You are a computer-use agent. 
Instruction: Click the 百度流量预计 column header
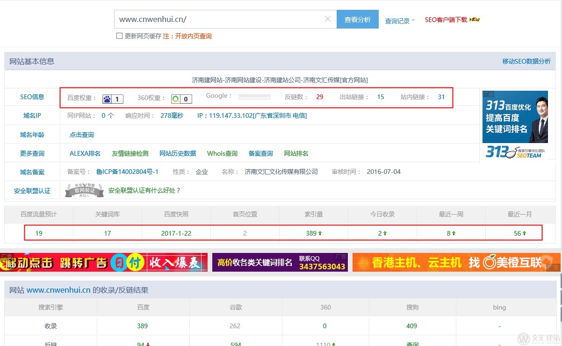pos(39,214)
